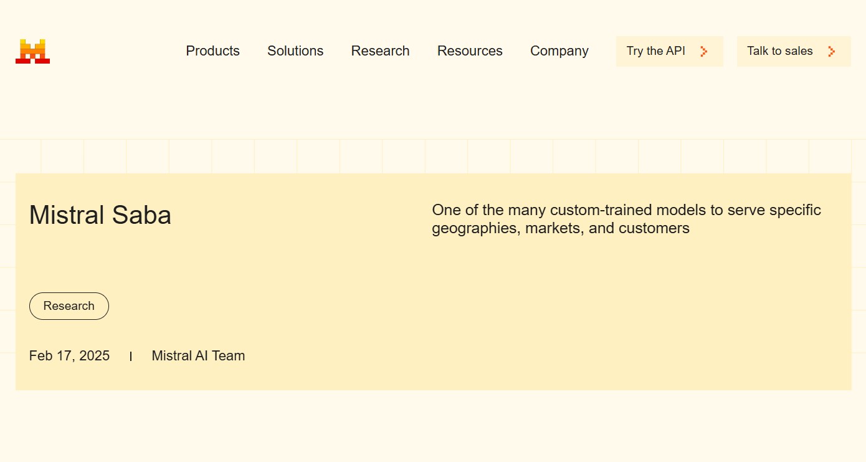Open the Products menu
Image resolution: width=866 pixels, height=462 pixels.
point(212,51)
